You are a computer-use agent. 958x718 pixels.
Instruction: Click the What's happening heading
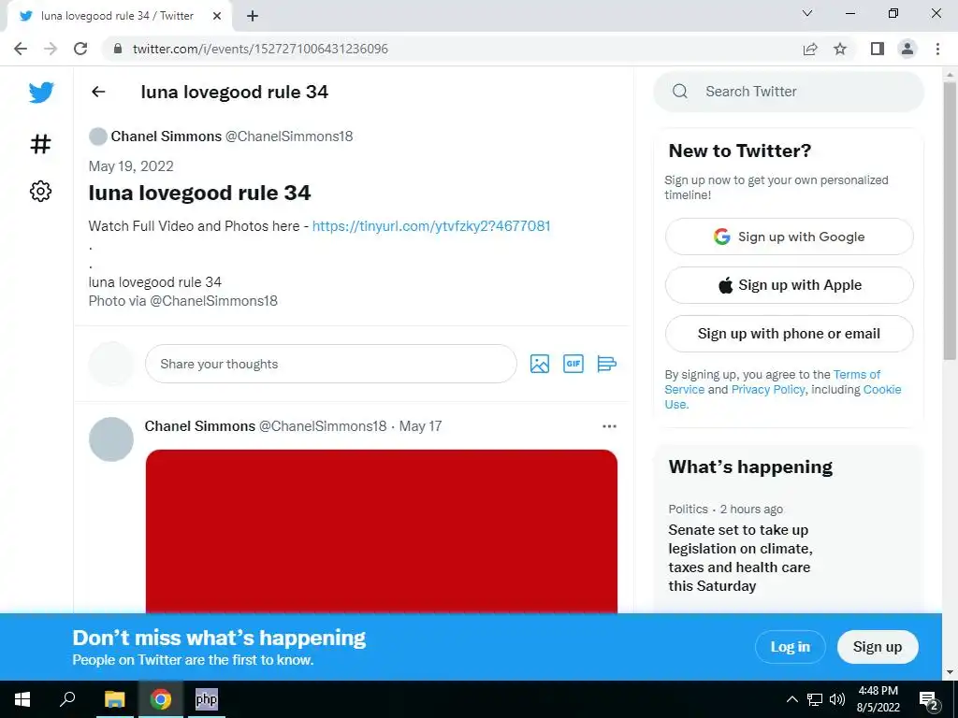[x=750, y=467]
